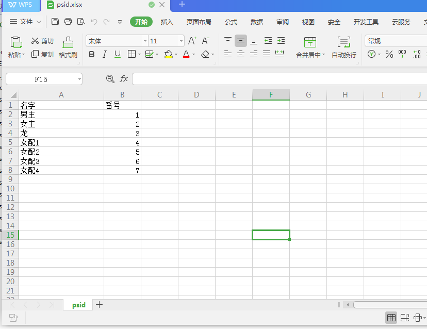The image size is (427, 329).
Task: Undo the last action
Action: (x=94, y=22)
